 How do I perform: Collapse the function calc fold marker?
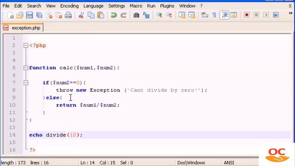(26, 68)
